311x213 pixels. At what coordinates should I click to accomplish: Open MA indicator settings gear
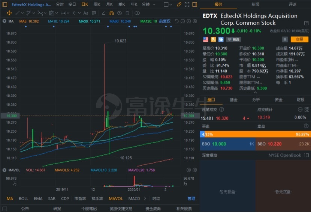click(x=195, y=21)
